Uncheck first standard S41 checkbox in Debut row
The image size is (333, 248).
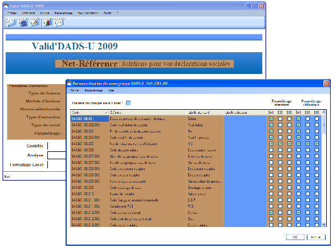pos(271,119)
